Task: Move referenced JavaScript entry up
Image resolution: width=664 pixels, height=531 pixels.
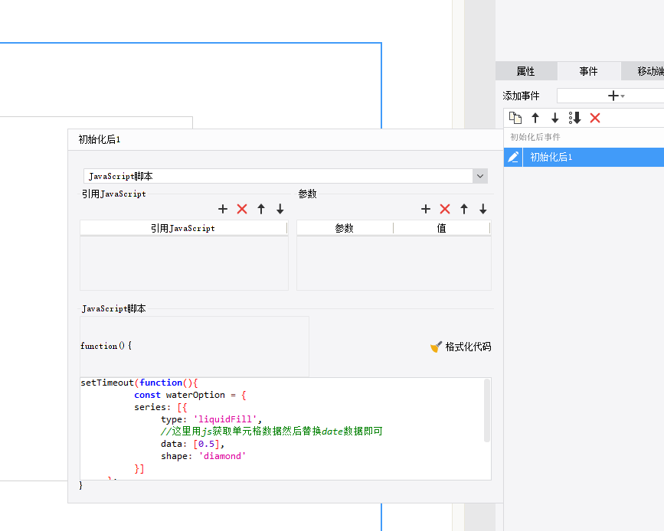Action: [x=261, y=209]
